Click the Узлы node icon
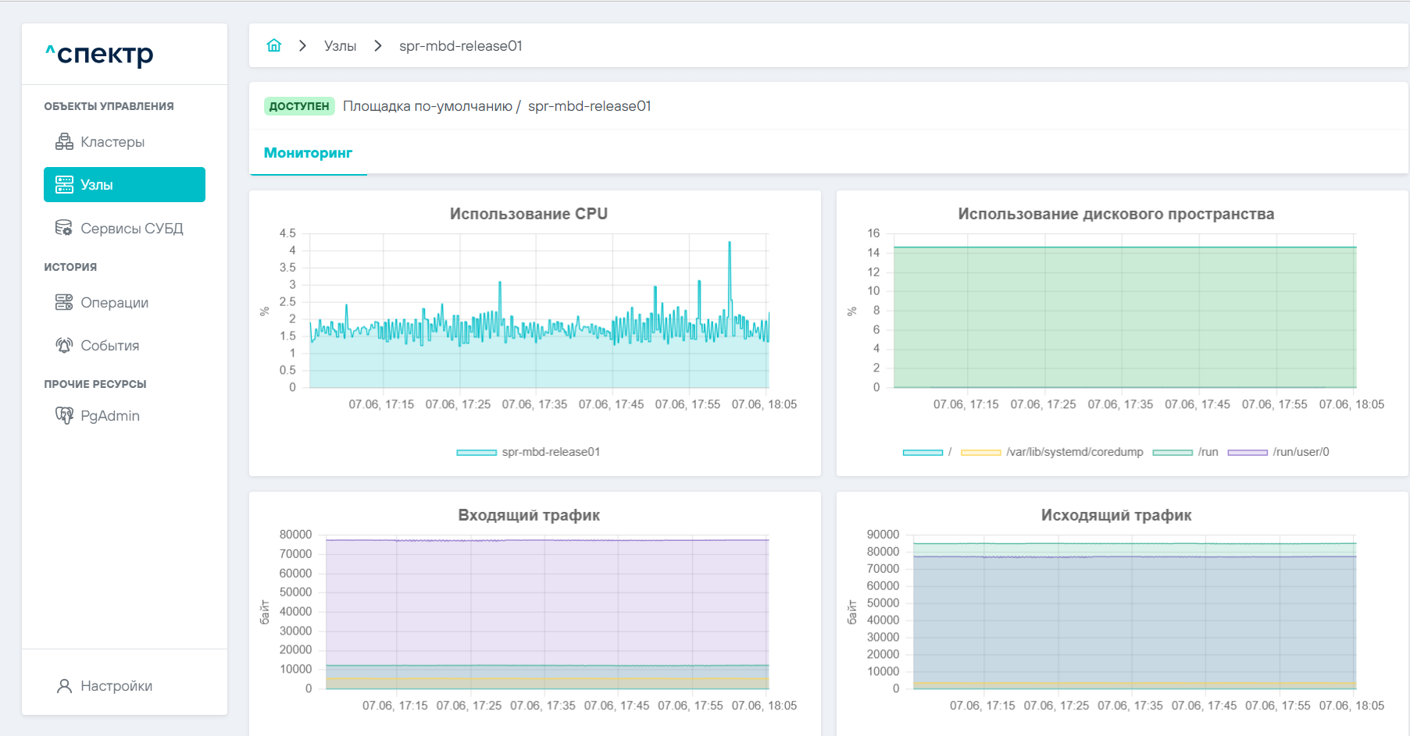Screen dimensions: 1410x736 click(64, 185)
